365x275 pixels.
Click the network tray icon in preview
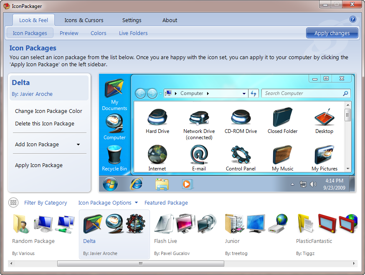pyautogui.click(x=303, y=184)
